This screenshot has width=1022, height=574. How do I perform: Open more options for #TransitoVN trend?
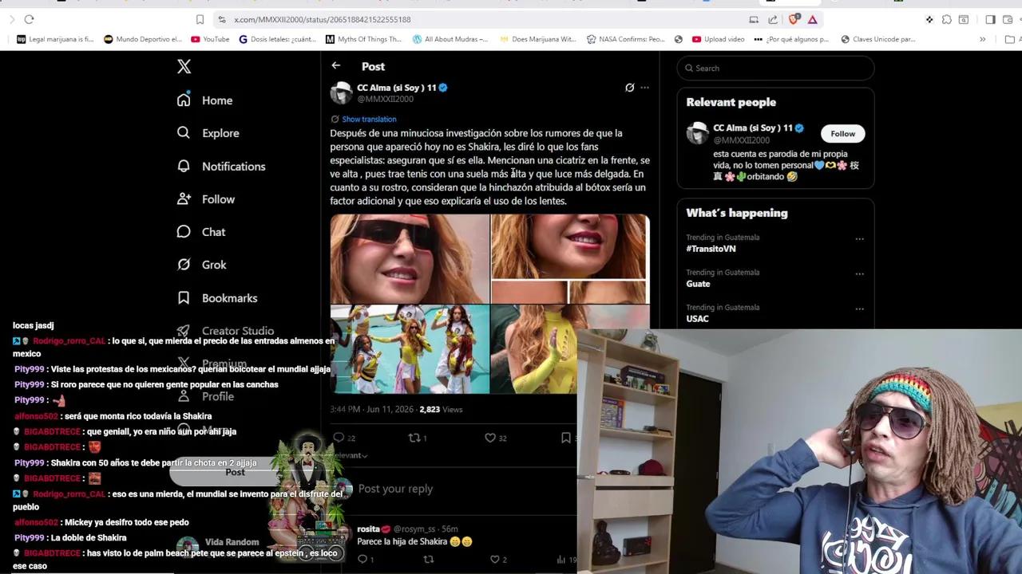859,238
